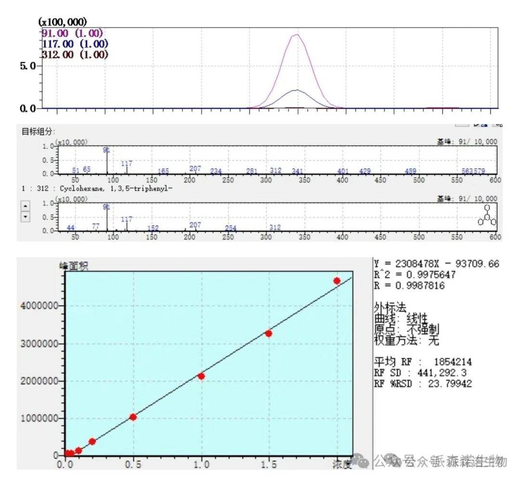Click the calibration point at concentration 1.5
Screen dimensions: 520x482
click(269, 333)
